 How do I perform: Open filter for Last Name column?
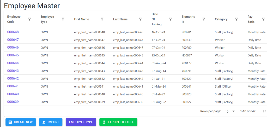141,19
